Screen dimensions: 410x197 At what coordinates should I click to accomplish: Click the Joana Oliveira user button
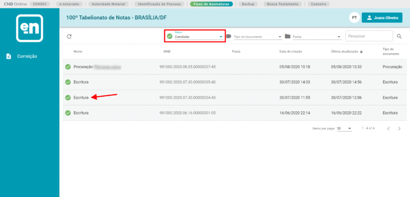tap(382, 18)
